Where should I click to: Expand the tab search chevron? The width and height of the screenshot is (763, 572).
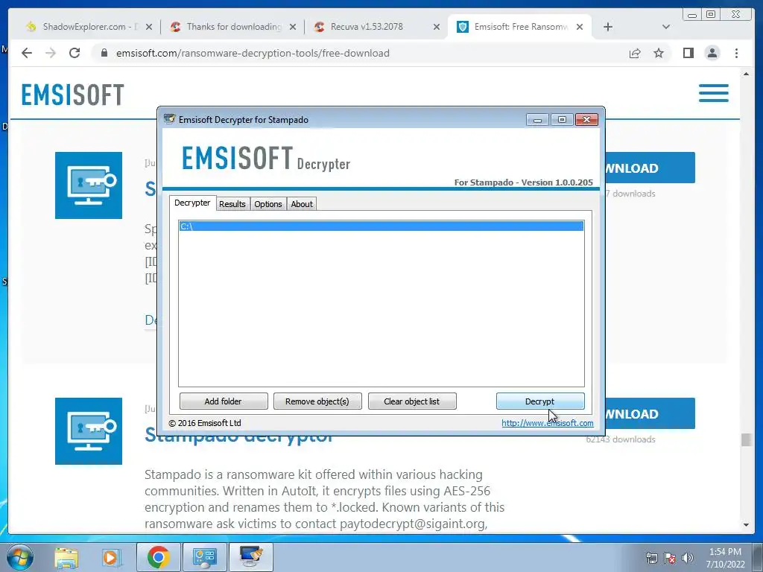(666, 27)
